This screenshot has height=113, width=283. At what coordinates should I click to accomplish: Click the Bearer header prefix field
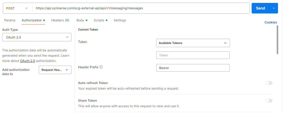193,68
